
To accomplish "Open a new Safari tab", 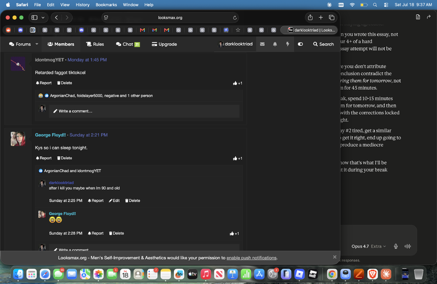I will [x=321, y=18].
